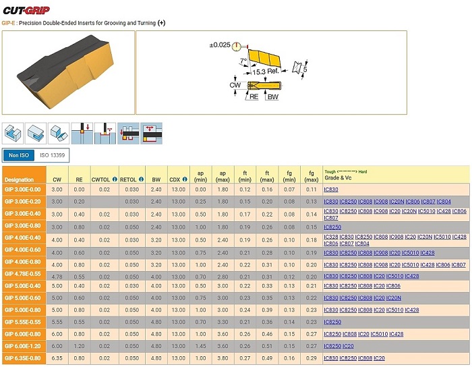Screen dimensions: 472x369
Task: Select the parting-off operation icon
Action: [x=82, y=132]
